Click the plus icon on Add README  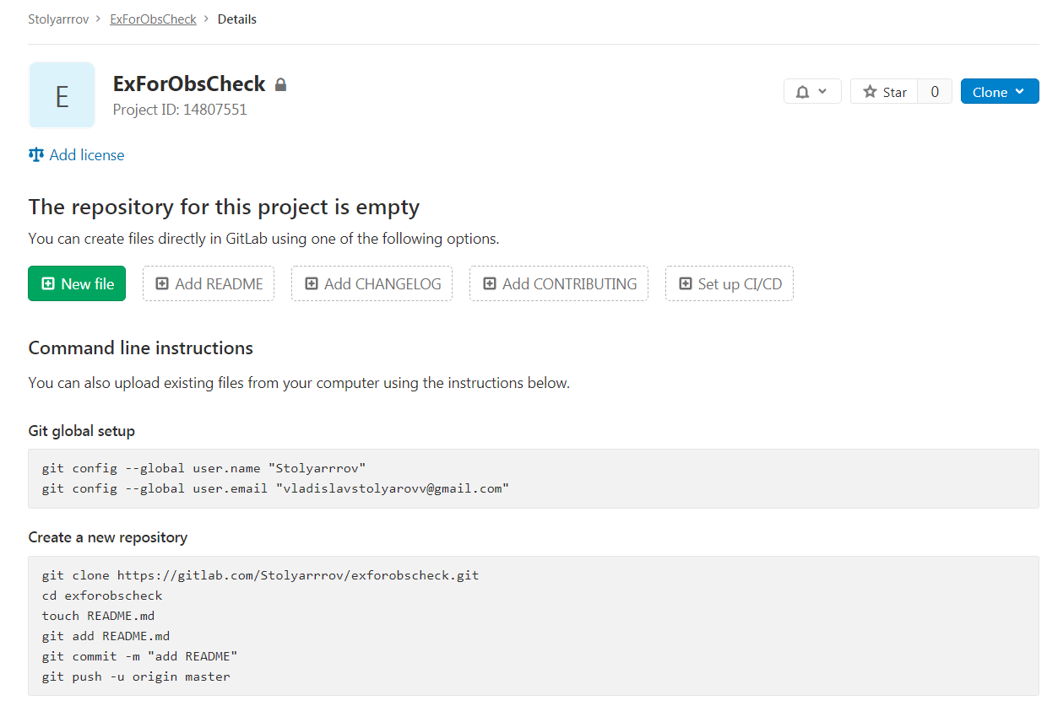pyautogui.click(x=162, y=284)
